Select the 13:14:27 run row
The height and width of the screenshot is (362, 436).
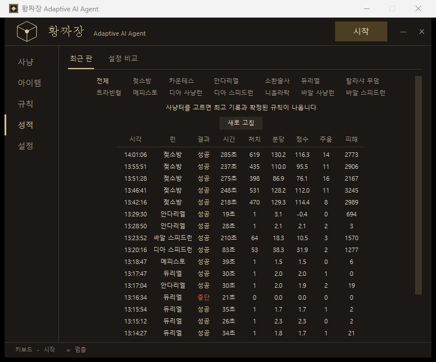point(241,333)
